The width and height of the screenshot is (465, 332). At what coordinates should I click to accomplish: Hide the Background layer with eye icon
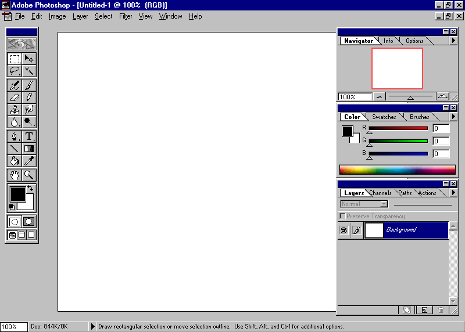point(344,230)
